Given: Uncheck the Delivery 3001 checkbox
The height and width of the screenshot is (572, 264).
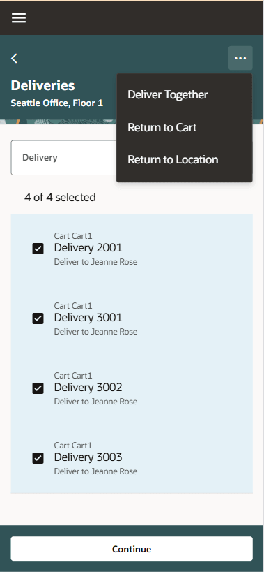Looking at the screenshot, I should point(38,318).
